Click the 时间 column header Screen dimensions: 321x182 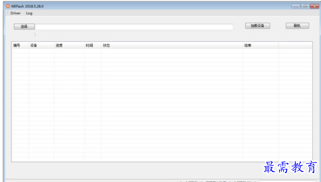[93, 45]
